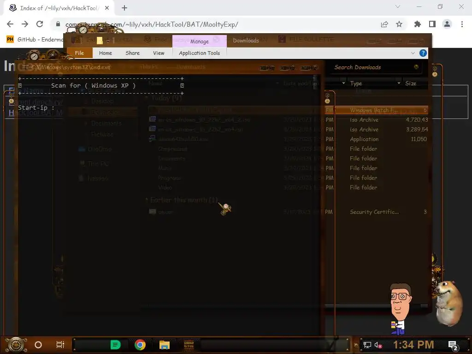Screen dimensions: 472x354
Task: Click the Search Downloads box
Action: click(x=376, y=67)
